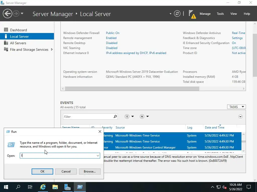257x192 pixels.
Task: Open the Tools menu
Action: click(x=220, y=14)
